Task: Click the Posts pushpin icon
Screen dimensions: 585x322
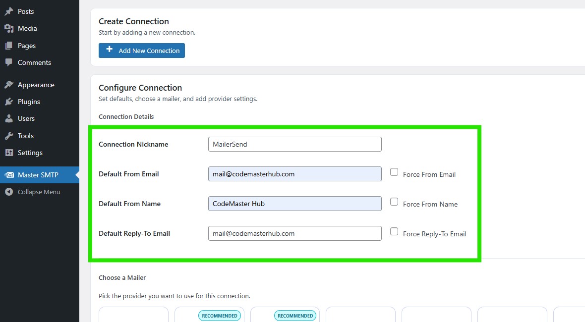Action: pyautogui.click(x=9, y=11)
